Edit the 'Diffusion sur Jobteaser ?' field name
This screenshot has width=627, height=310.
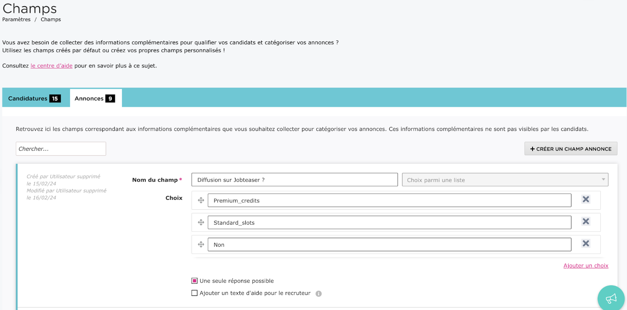[295, 180]
